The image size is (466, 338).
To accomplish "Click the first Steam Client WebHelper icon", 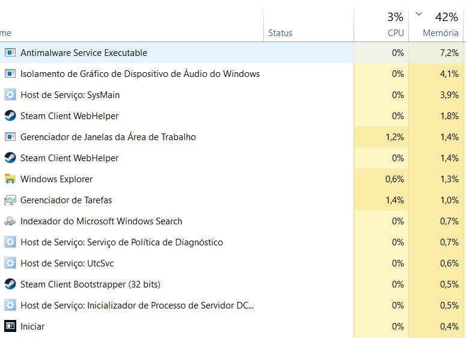I will coord(10,115).
